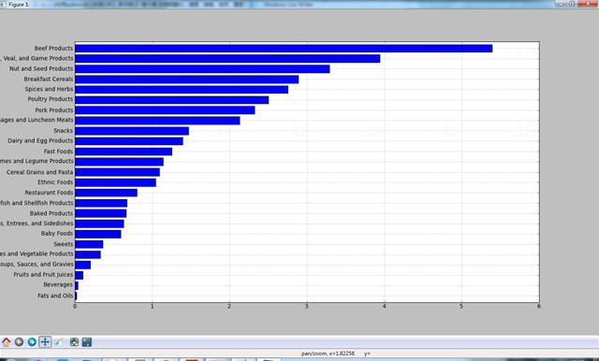Save the figure with floppy icon

pos(87,342)
